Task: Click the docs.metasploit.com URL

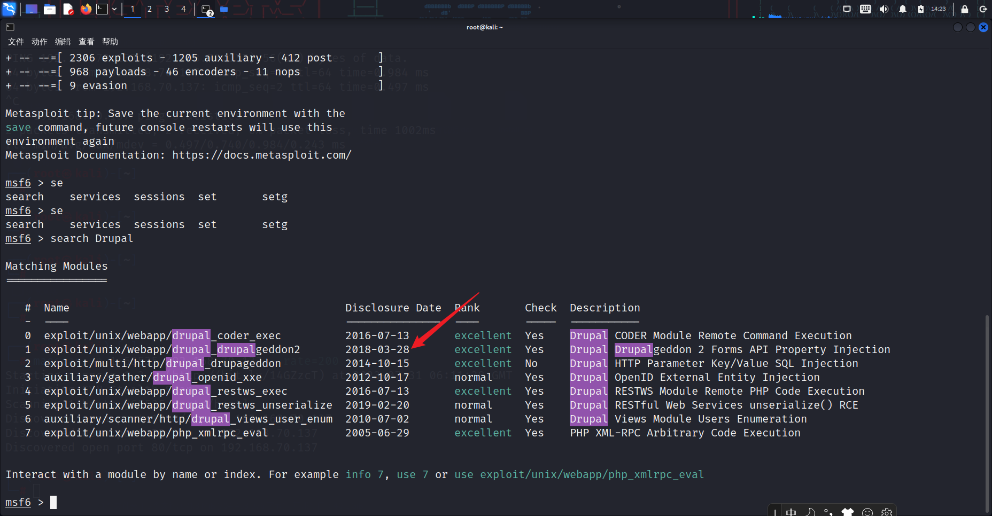Action: [x=262, y=155]
